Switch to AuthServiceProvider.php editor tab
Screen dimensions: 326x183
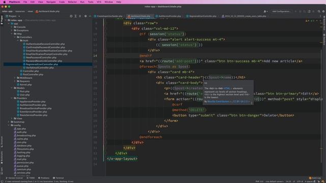[168, 16]
